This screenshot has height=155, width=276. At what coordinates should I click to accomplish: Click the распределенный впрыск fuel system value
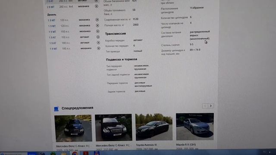(x=200, y=35)
